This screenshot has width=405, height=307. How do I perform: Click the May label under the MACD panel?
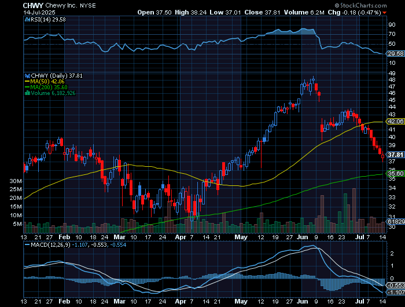241,302
